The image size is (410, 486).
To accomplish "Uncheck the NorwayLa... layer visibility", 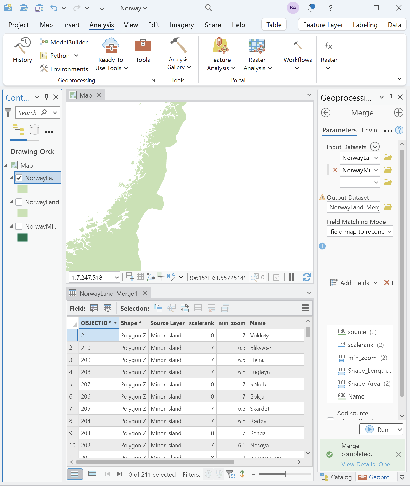I will pos(19,178).
